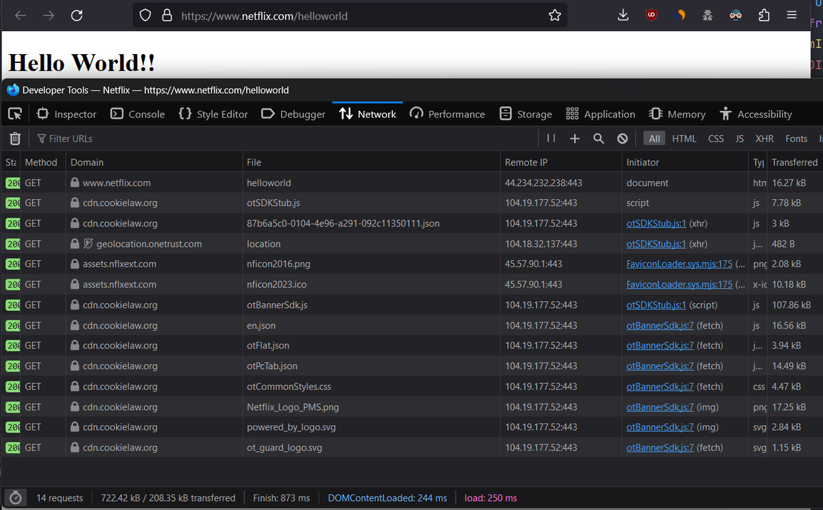Bookmark this page with the star icon
The image size is (823, 510).
tap(555, 15)
